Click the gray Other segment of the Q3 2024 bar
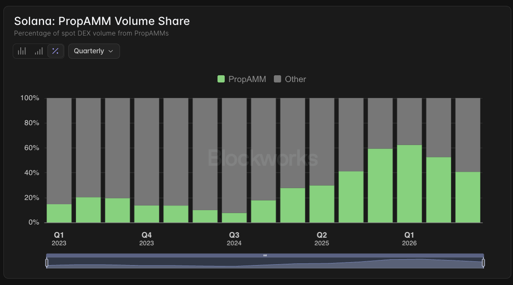513x285 pixels. pos(234,156)
